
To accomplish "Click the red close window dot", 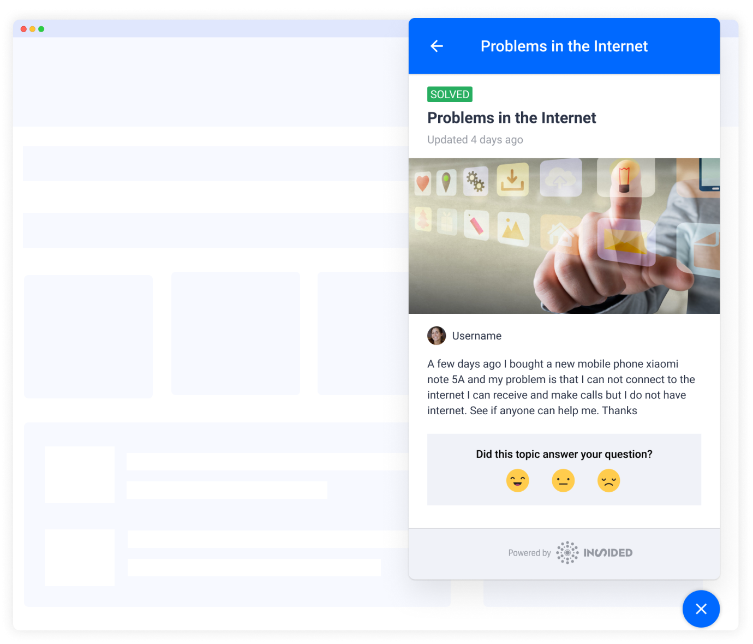I will (x=23, y=29).
